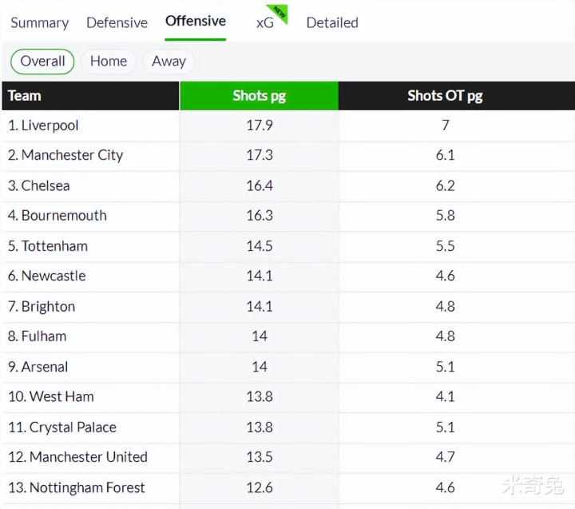Sort by Shots OT pg column header
This screenshot has height=509, width=575.
445,96
